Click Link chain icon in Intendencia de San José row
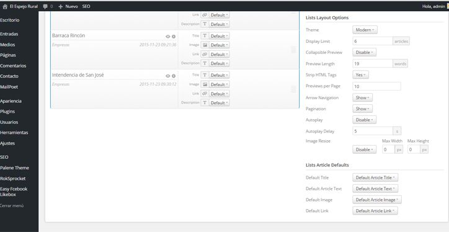The width and height of the screenshot is (449, 232). tap(205, 94)
